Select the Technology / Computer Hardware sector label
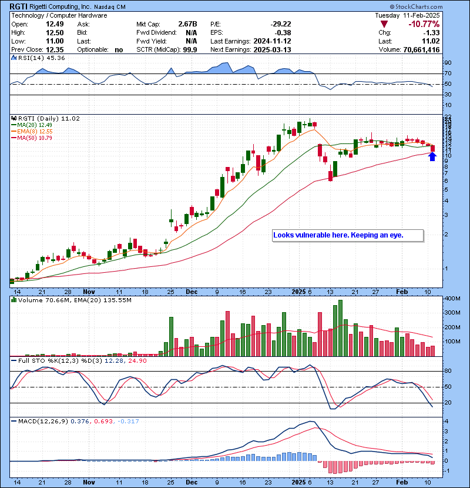The image size is (470, 488). point(59,15)
